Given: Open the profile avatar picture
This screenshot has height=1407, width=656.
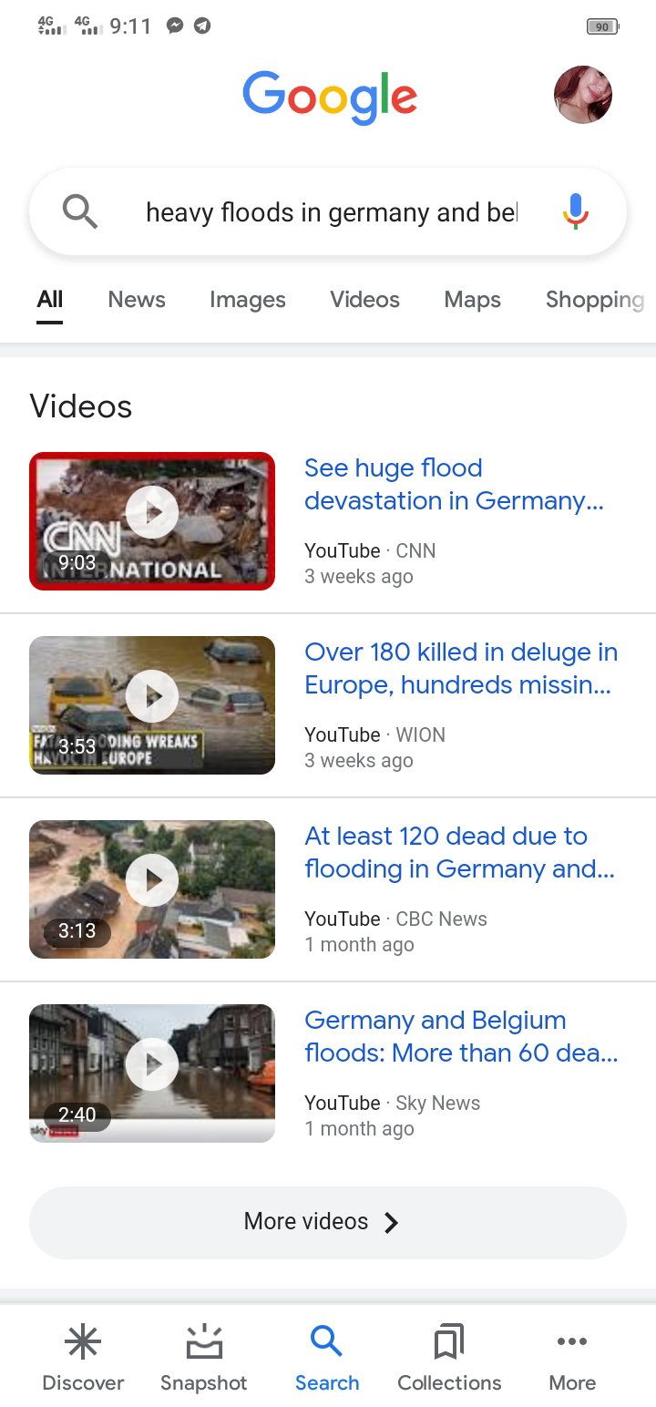Looking at the screenshot, I should (583, 95).
